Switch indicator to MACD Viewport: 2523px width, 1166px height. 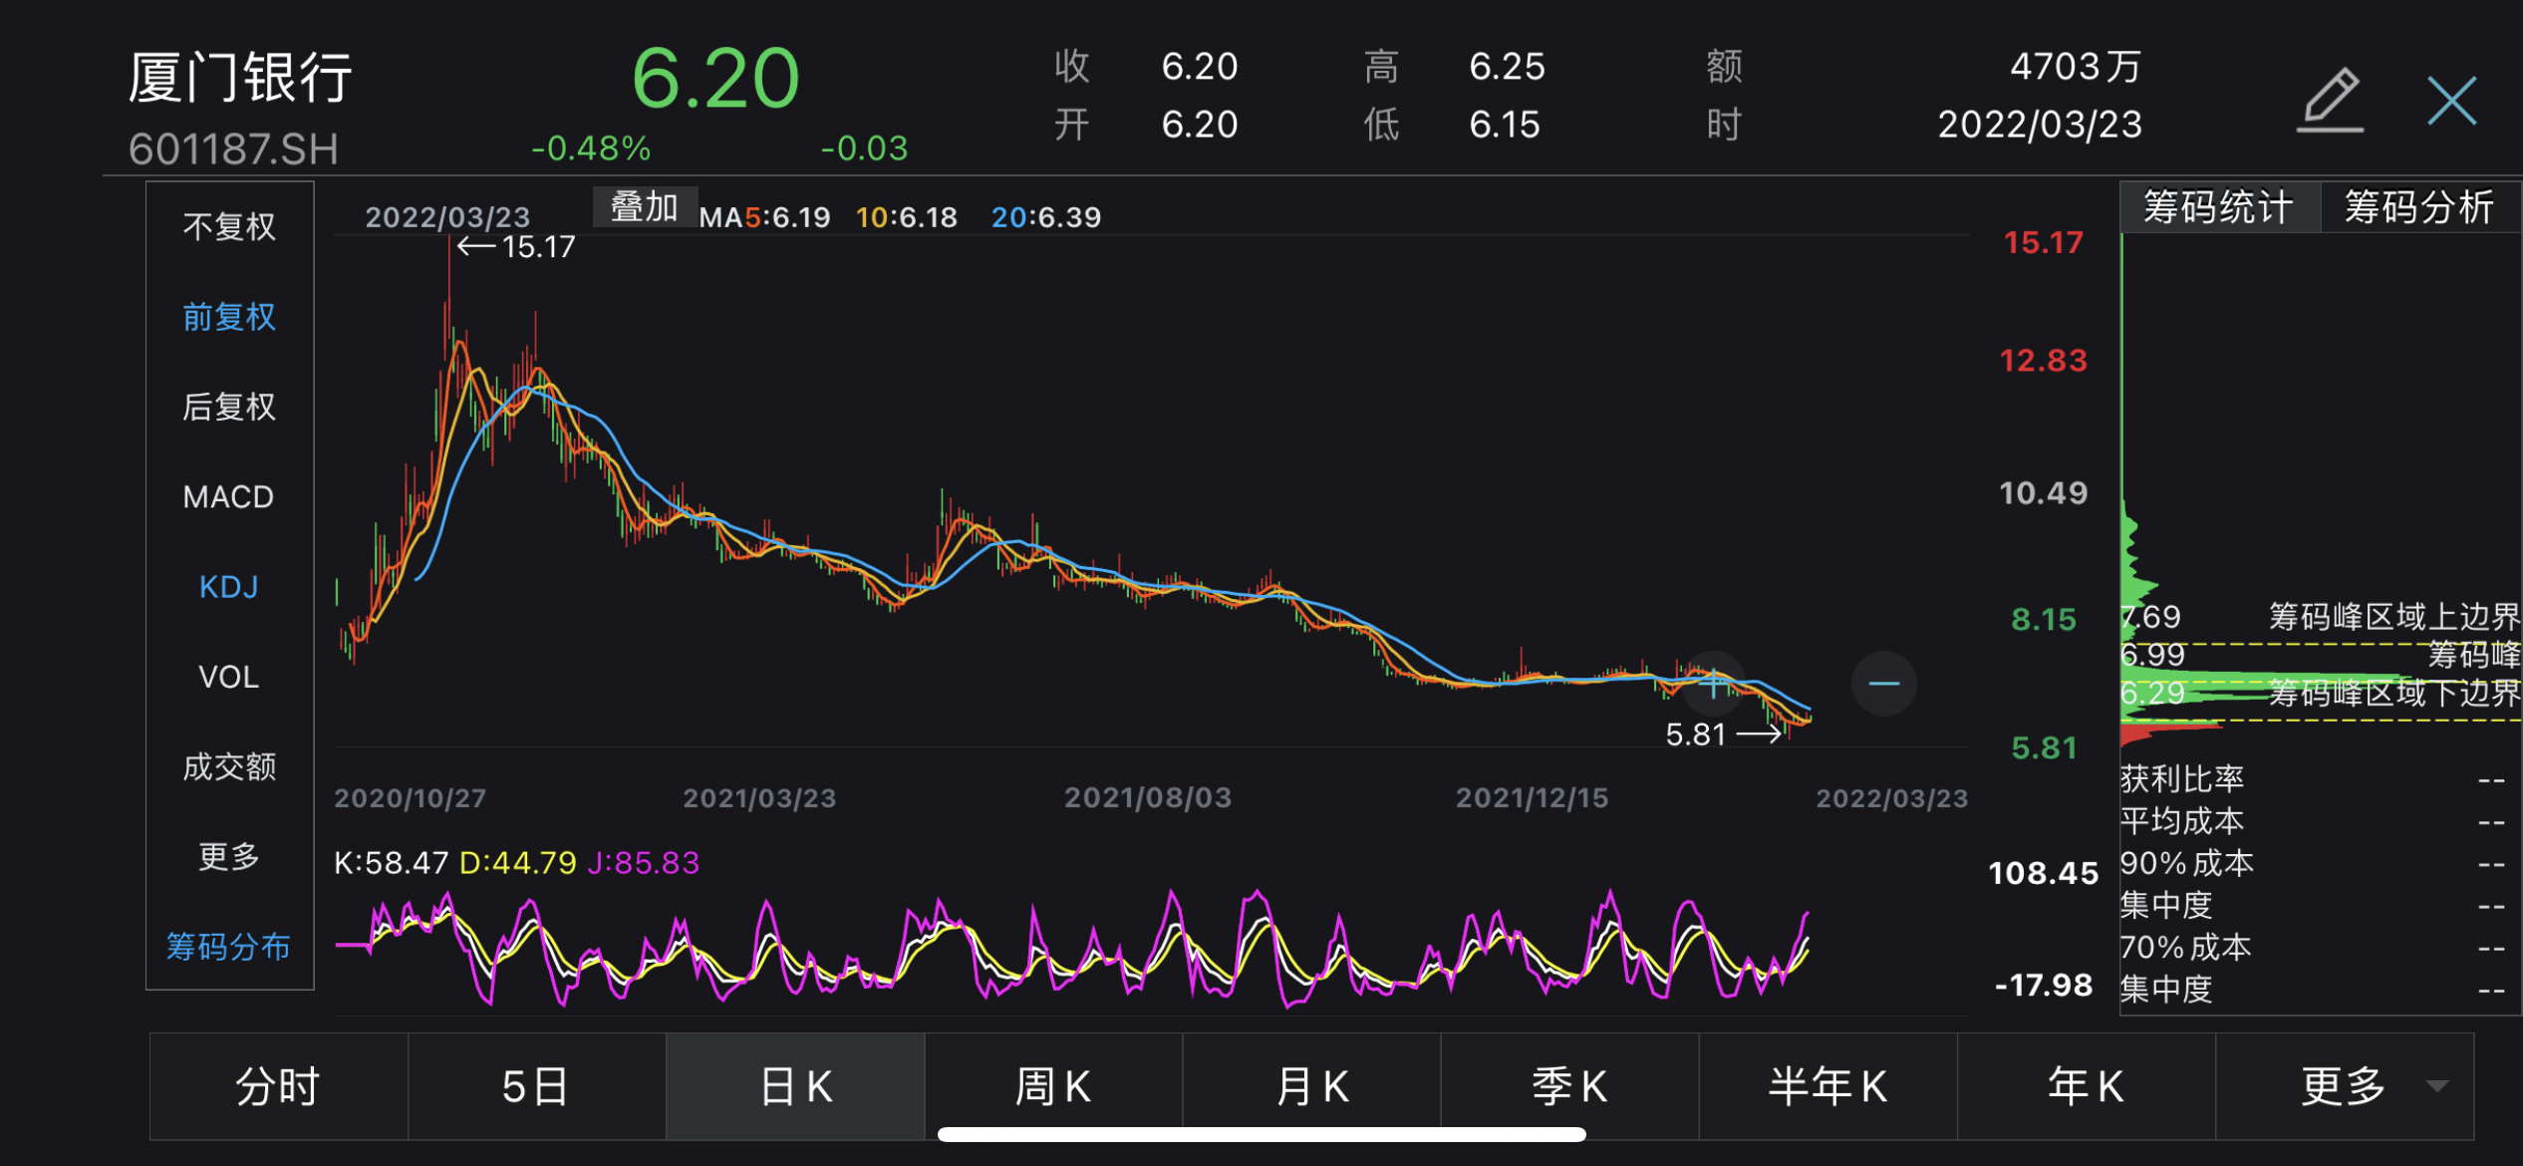pyautogui.click(x=229, y=496)
